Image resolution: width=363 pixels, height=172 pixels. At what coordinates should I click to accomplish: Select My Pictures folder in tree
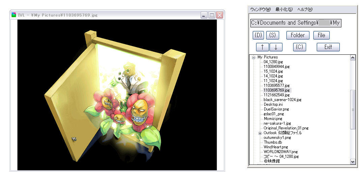268,57
